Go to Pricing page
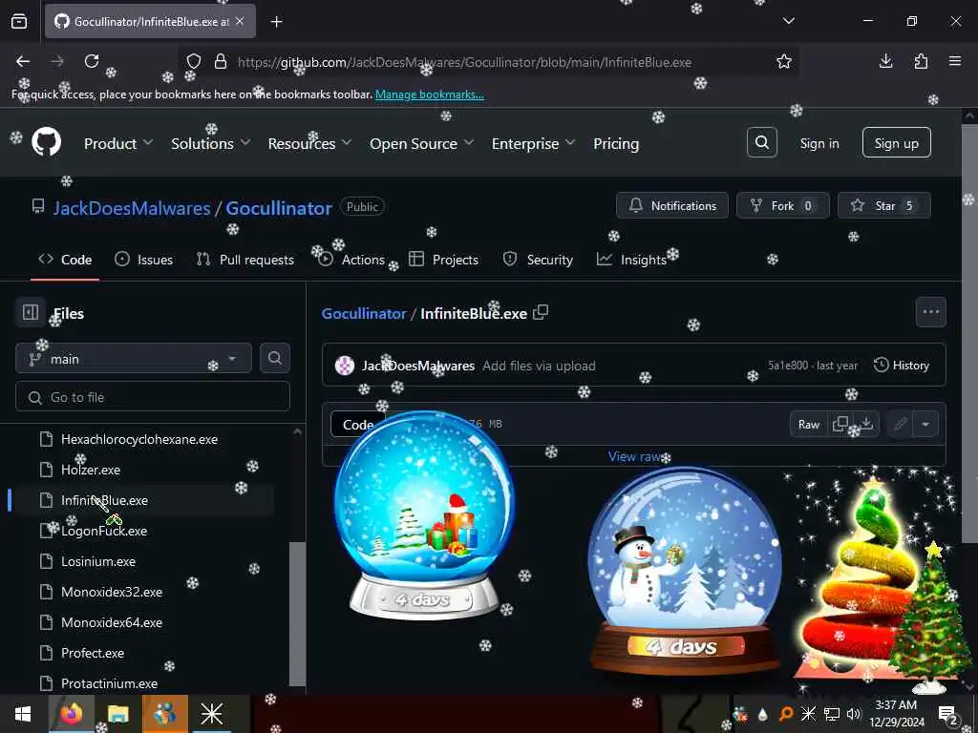The width and height of the screenshot is (978, 733). 616,143
